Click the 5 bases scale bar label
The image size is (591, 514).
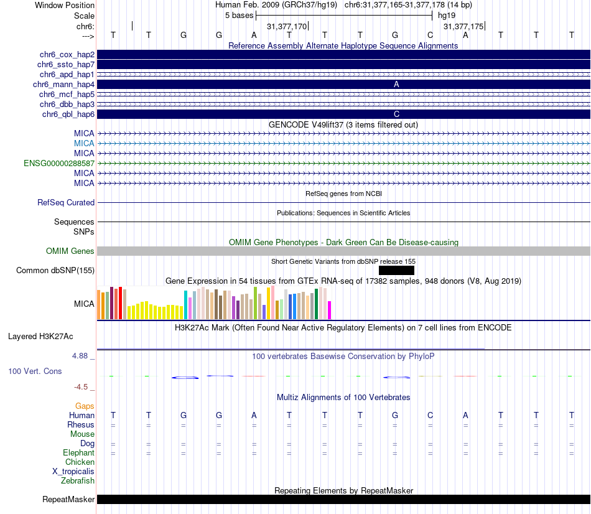click(x=239, y=16)
